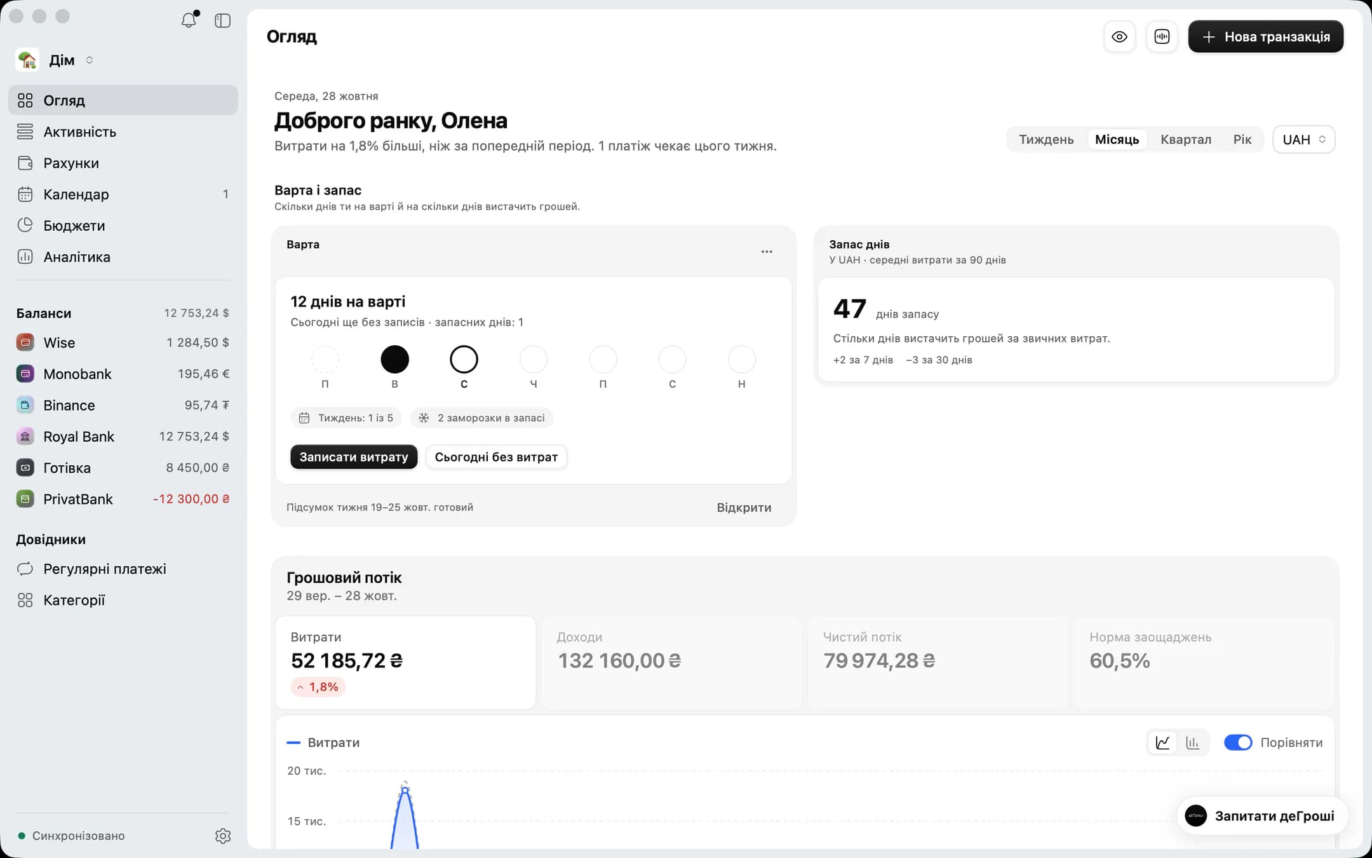Click Записати витрату button
This screenshot has width=1372, height=858.
point(354,457)
